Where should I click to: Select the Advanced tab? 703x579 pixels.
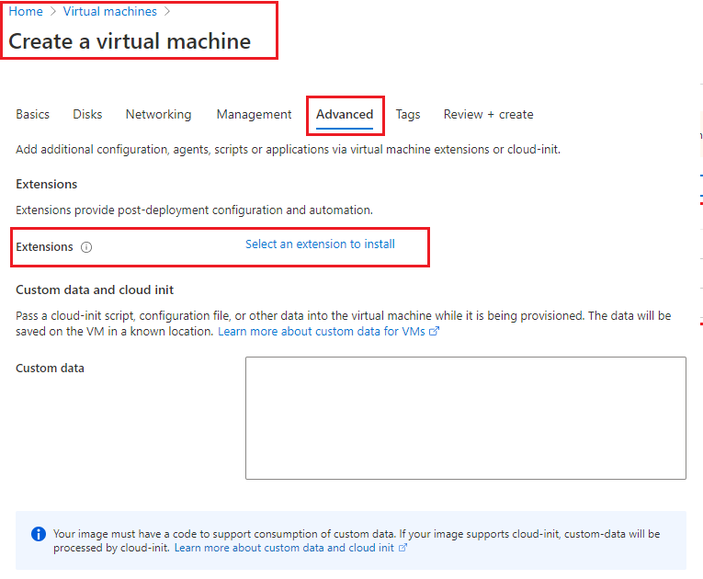coord(345,115)
